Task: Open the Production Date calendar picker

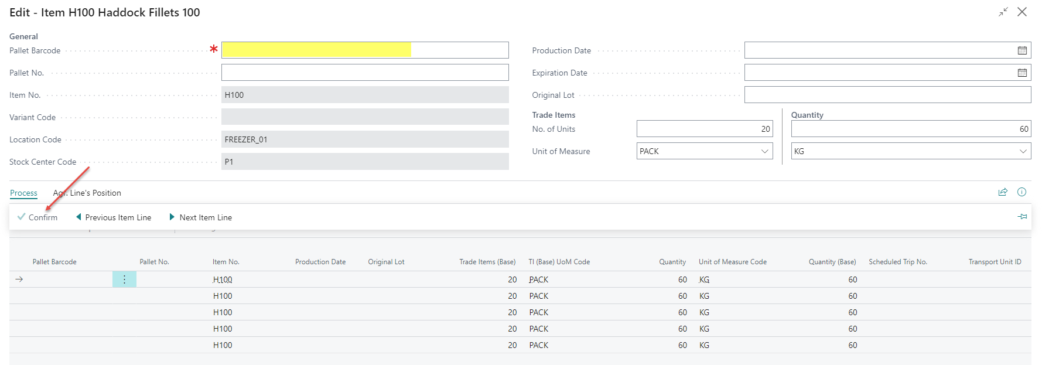Action: click(1021, 50)
